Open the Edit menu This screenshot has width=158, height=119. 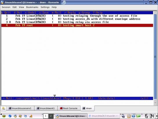pos(14,7)
